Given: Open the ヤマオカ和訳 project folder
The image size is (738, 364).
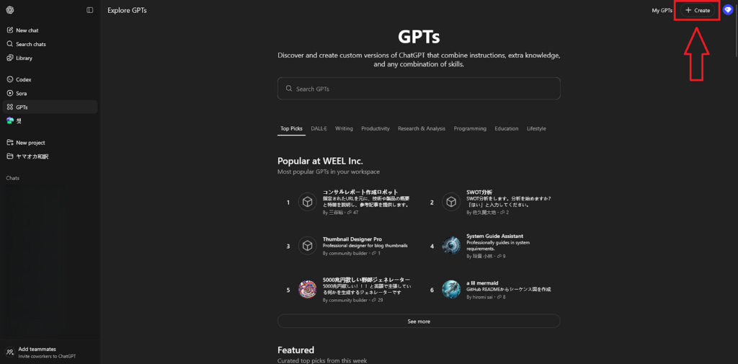Looking at the screenshot, I should tap(50, 156).
